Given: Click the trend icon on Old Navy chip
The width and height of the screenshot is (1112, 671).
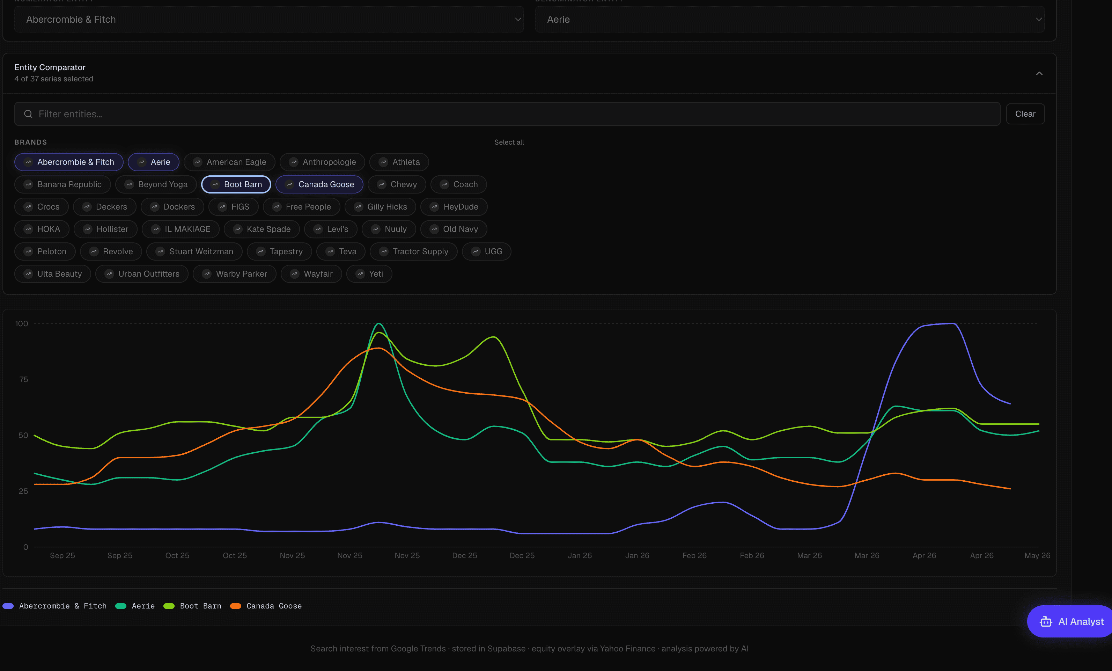Looking at the screenshot, I should [434, 229].
